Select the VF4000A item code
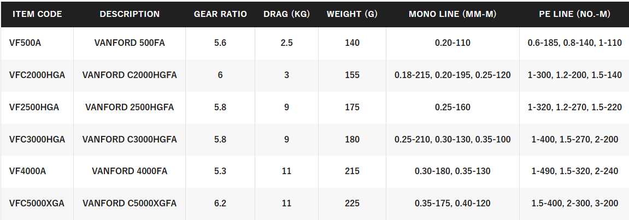The width and height of the screenshot is (629, 220). [x=27, y=171]
